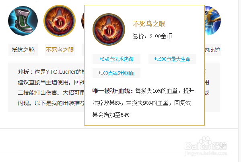Click the green boots item icon
Screen dimensions: 241x162
[23, 21]
